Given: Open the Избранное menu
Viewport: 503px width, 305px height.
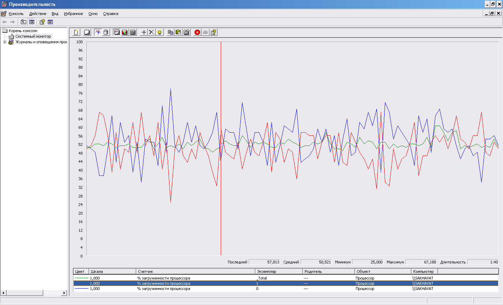Looking at the screenshot, I should 73,14.
